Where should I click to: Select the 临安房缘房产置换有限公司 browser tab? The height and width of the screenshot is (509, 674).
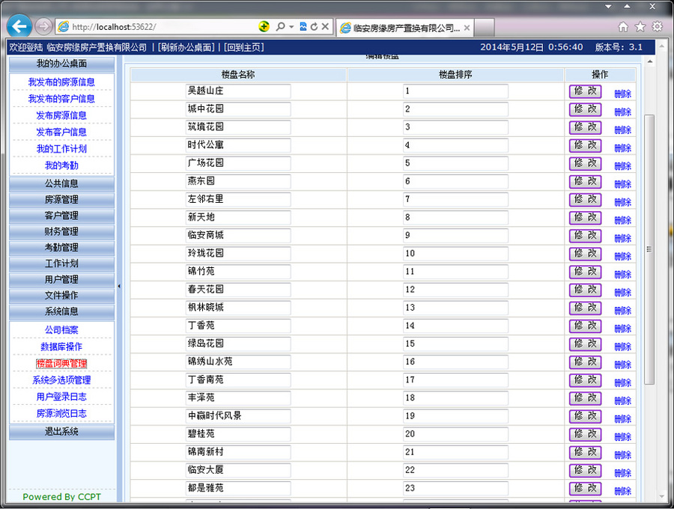[x=405, y=28]
